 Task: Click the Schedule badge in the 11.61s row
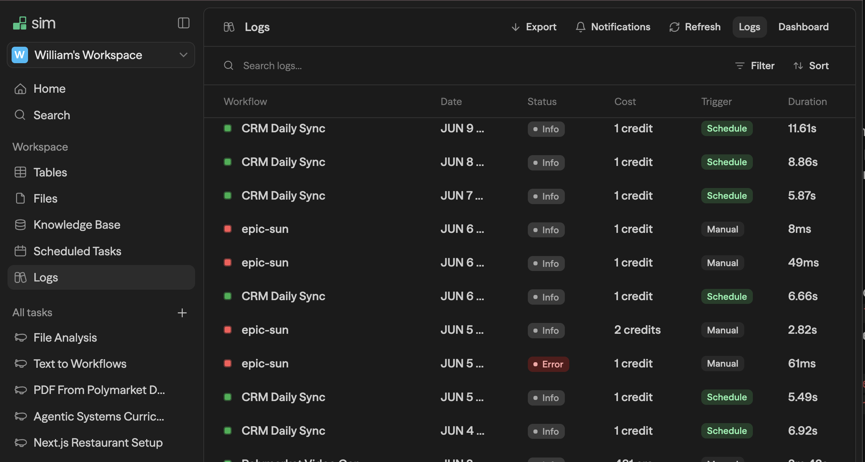727,129
